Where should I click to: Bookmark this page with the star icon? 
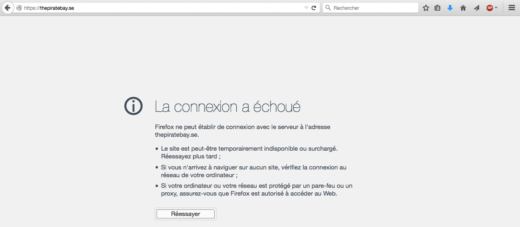[426, 8]
